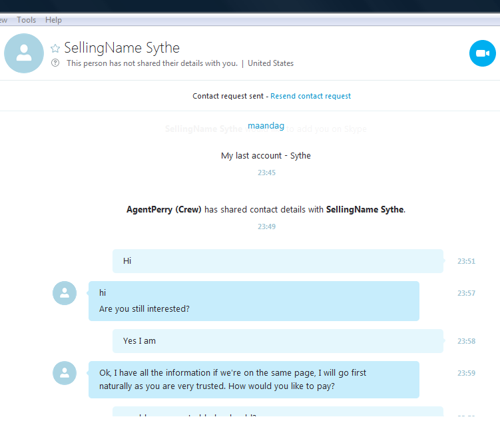The width and height of the screenshot is (500, 439).
Task: Select the 'Yes I am' message bubble
Action: (278, 341)
